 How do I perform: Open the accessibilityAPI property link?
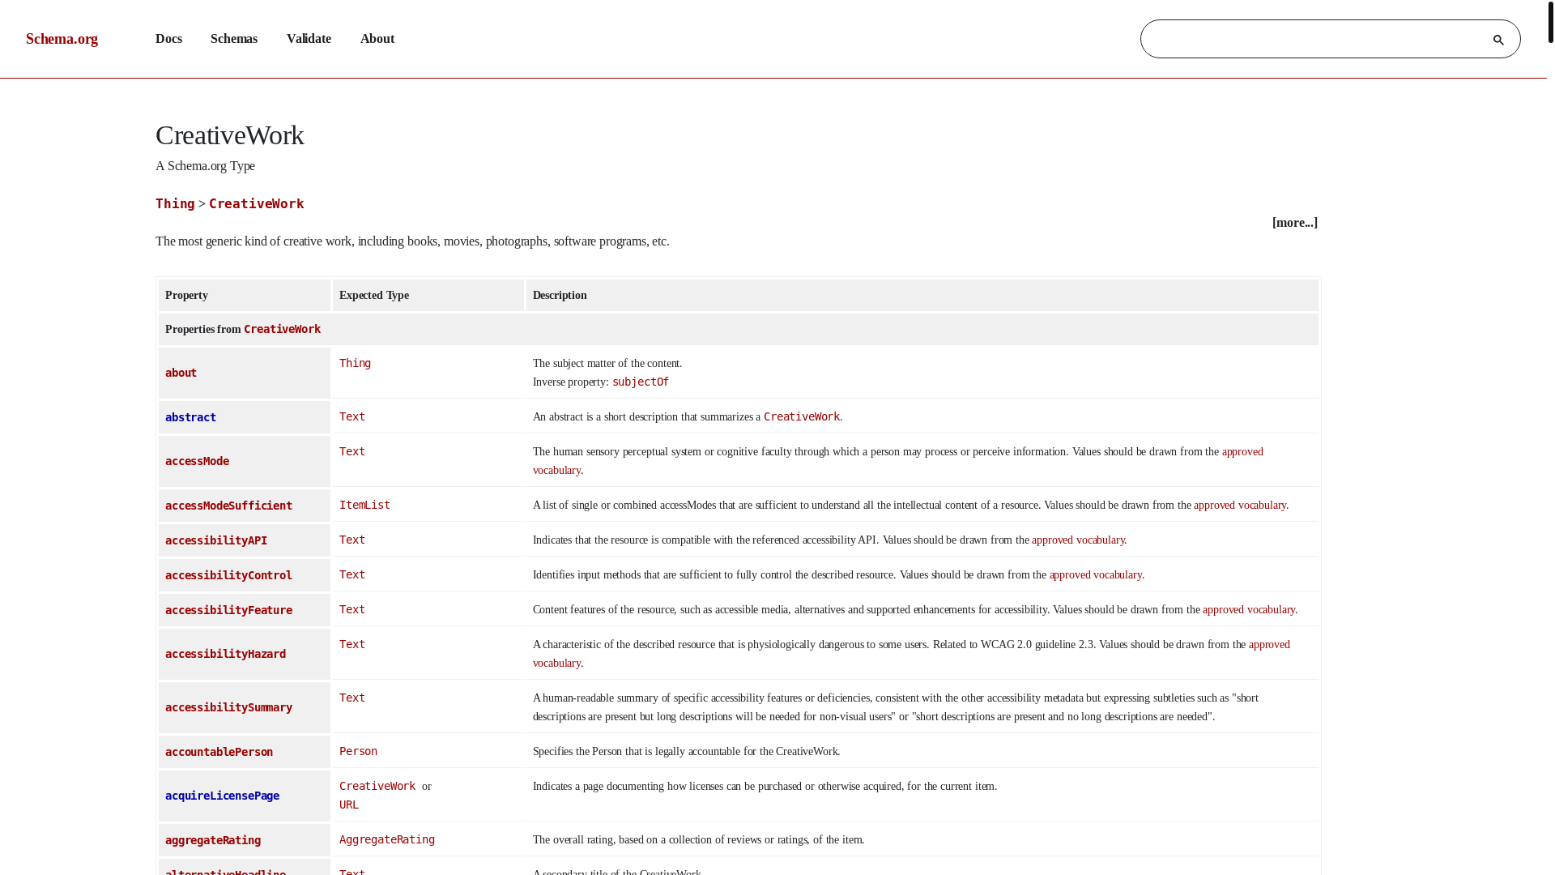point(216,540)
